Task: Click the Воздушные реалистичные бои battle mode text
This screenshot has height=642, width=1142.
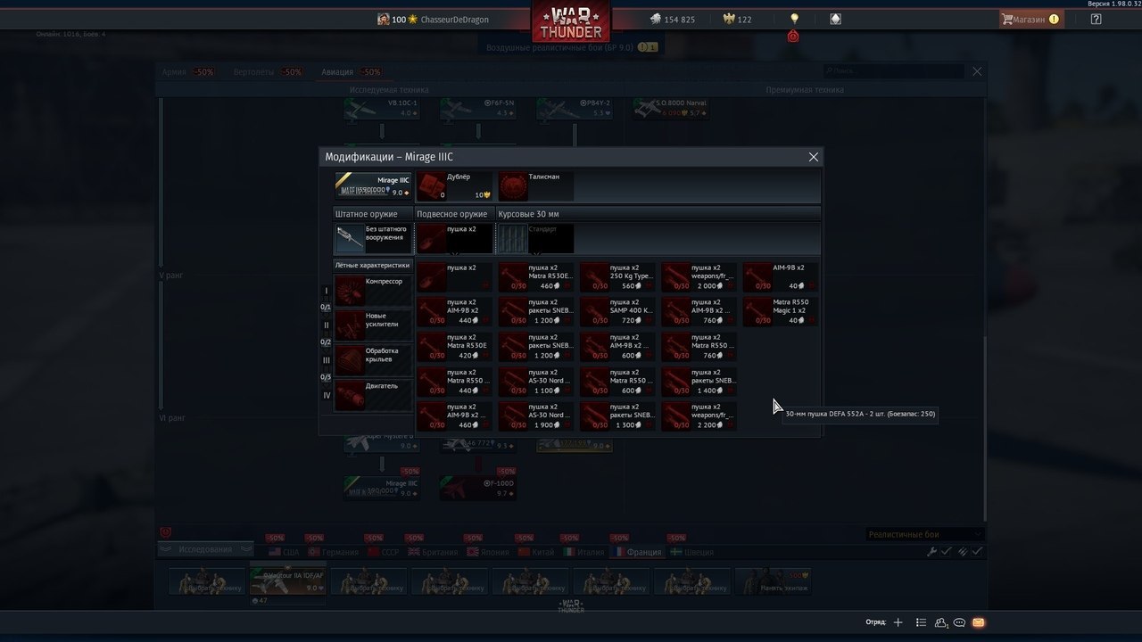Action: coord(560,47)
